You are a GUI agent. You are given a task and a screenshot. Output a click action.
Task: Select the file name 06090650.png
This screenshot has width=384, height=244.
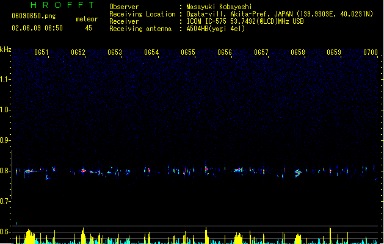pyautogui.click(x=34, y=16)
